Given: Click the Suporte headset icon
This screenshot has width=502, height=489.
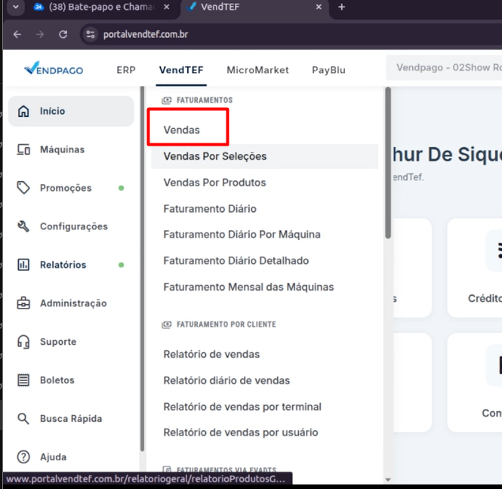Looking at the screenshot, I should (23, 341).
